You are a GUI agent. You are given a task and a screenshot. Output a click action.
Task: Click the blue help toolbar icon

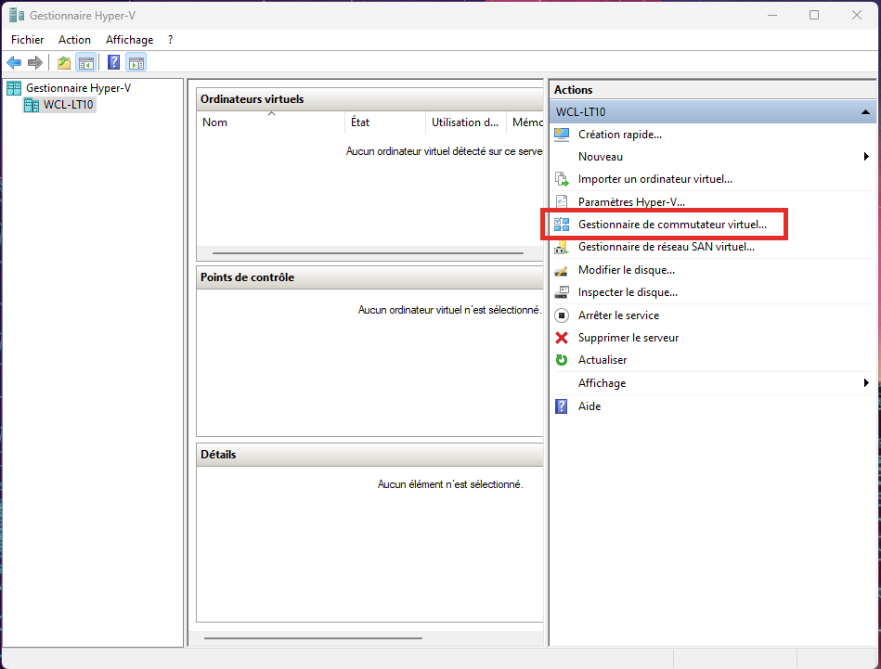click(x=113, y=62)
